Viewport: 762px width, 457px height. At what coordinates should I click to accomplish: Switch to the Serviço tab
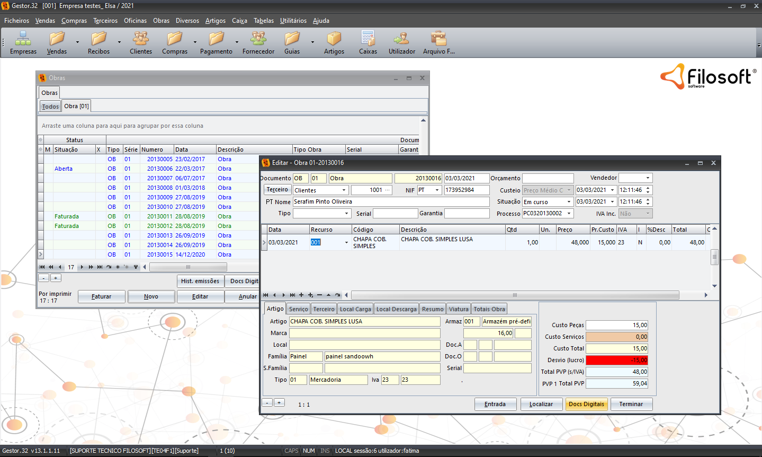click(x=298, y=309)
